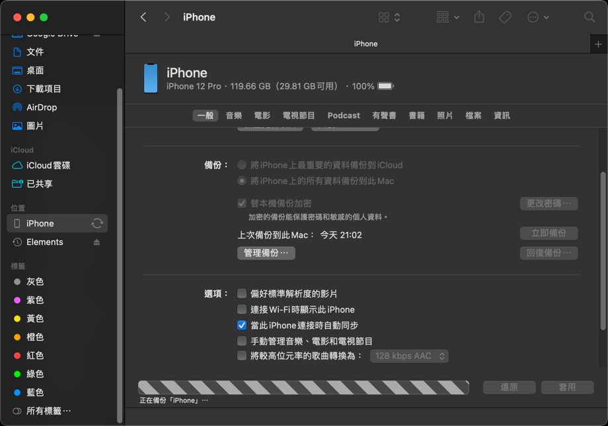Click the search magnifier icon
This screenshot has height=426, width=608.
coord(589,17)
